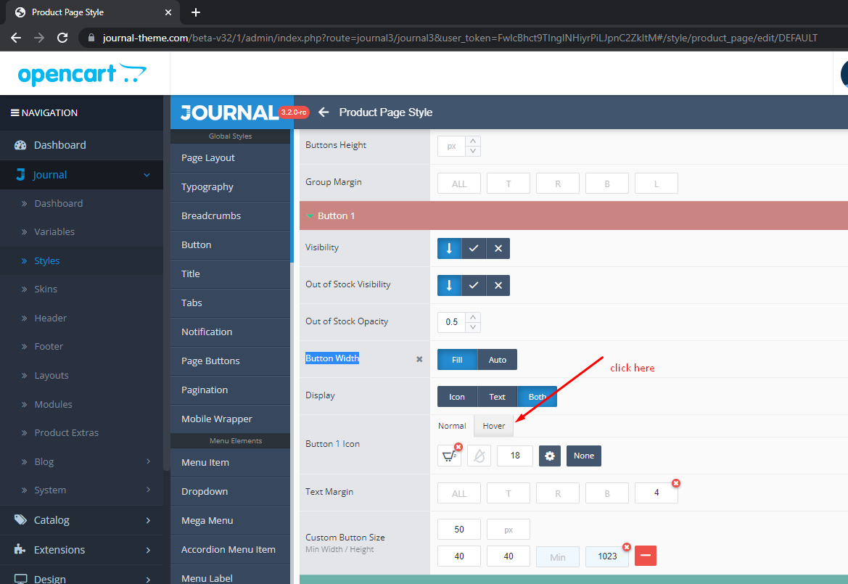Select Typography style
The width and height of the screenshot is (848, 584).
[231, 186]
